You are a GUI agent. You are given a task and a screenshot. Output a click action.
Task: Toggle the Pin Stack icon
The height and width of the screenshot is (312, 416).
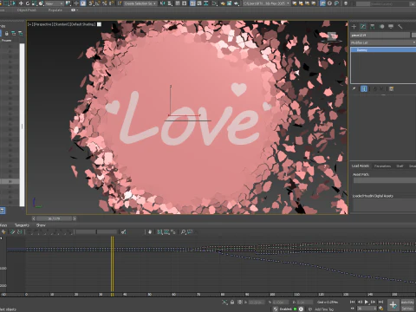[354, 88]
